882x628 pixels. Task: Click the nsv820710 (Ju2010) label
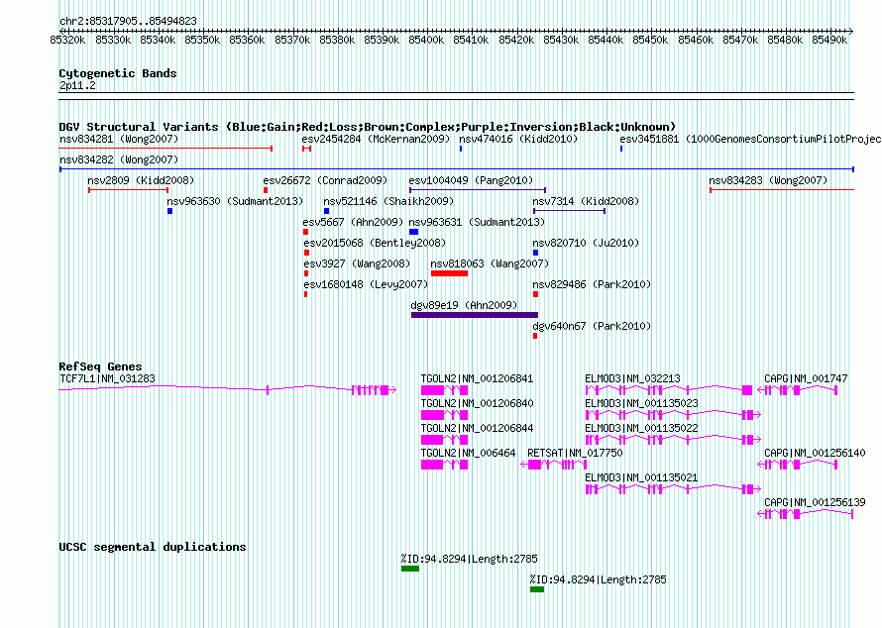tap(586, 243)
